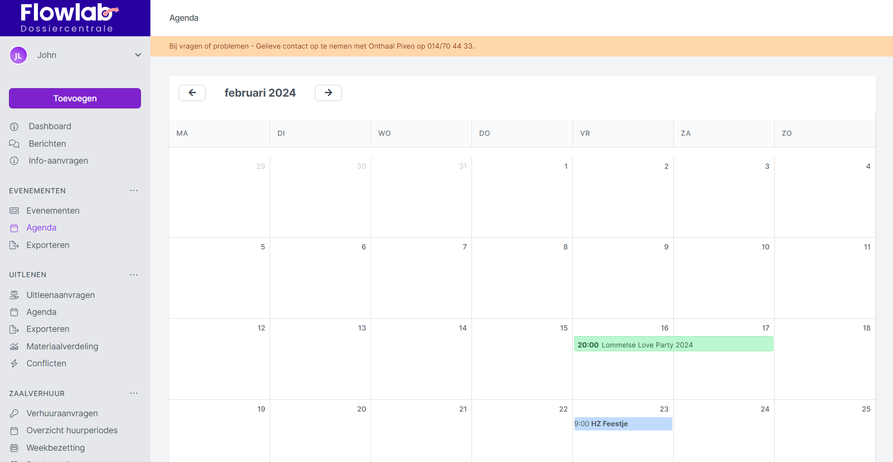Screen dimensions: 893x462
Task: Click the Verhuuraanvragen key icon
Action: [14, 413]
